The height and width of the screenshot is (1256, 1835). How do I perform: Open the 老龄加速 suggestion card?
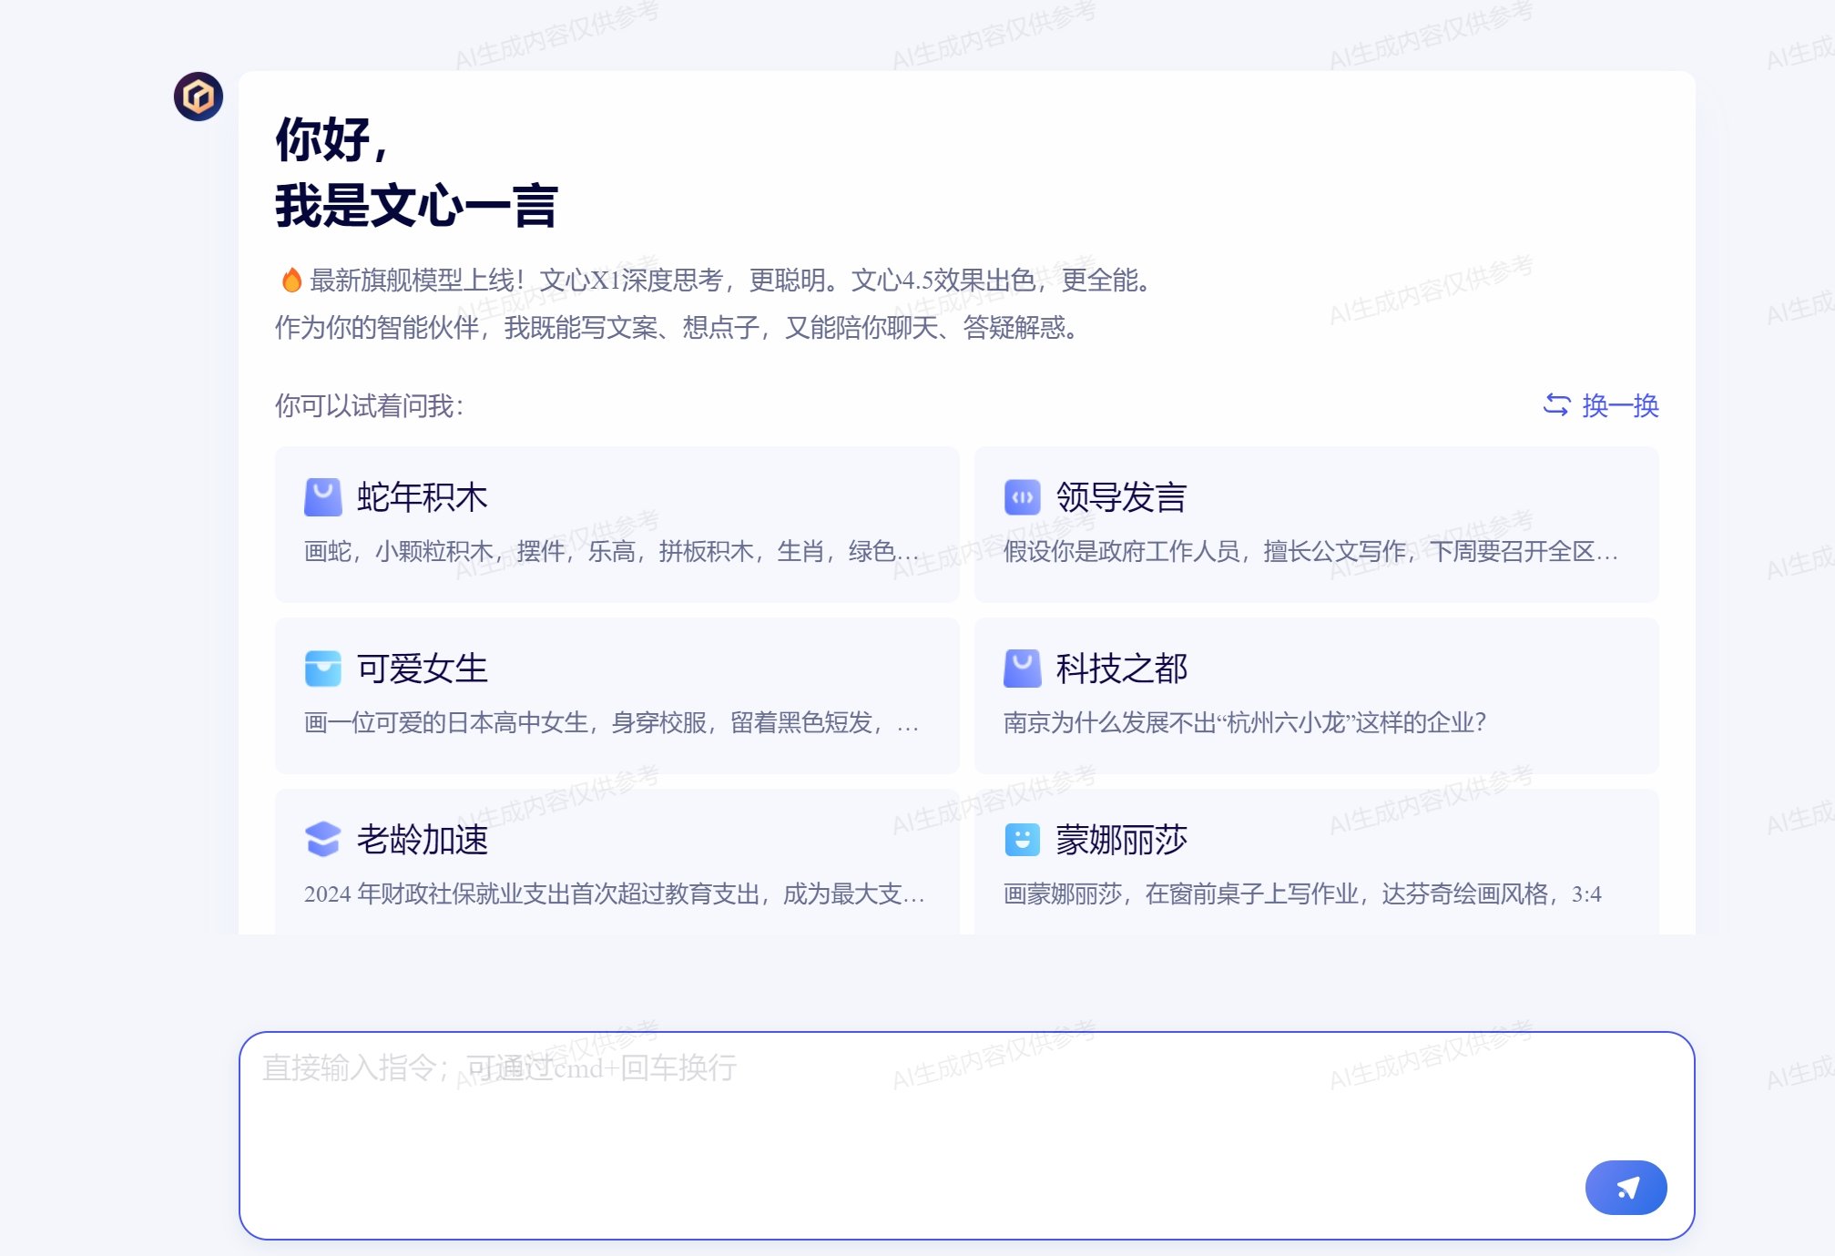point(617,863)
